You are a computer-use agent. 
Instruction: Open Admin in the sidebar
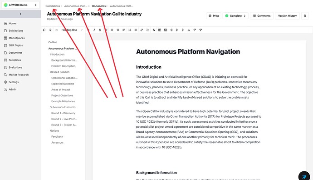tap(12, 90)
